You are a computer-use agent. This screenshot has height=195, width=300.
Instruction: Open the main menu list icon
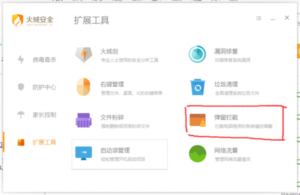(x=258, y=18)
